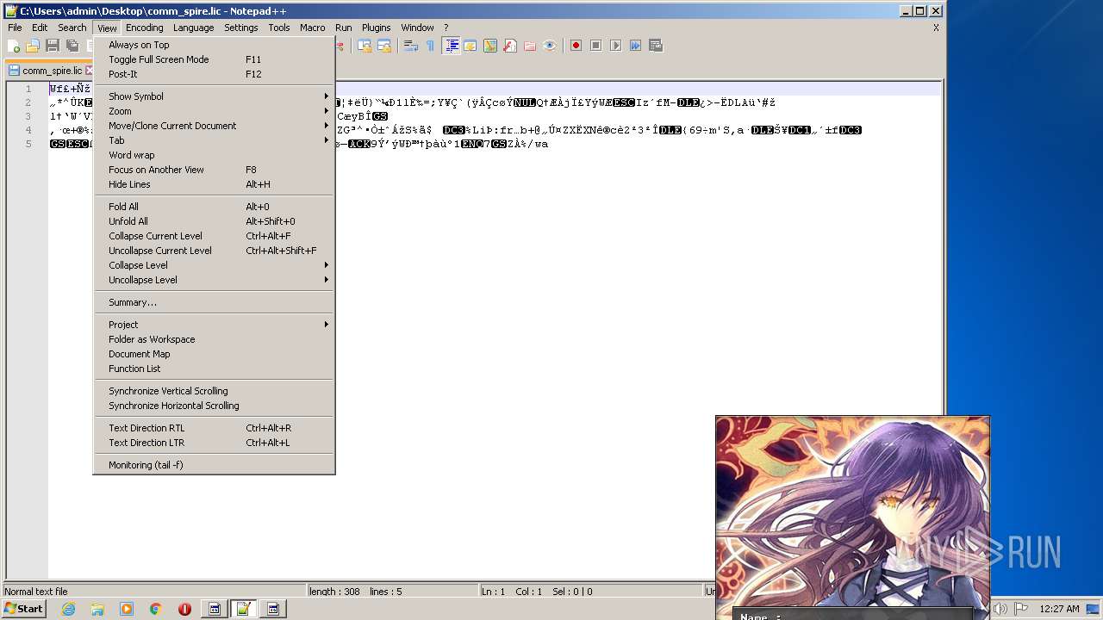Click Run Macro Multiple Times icon
The image size is (1103, 620).
(x=635, y=46)
